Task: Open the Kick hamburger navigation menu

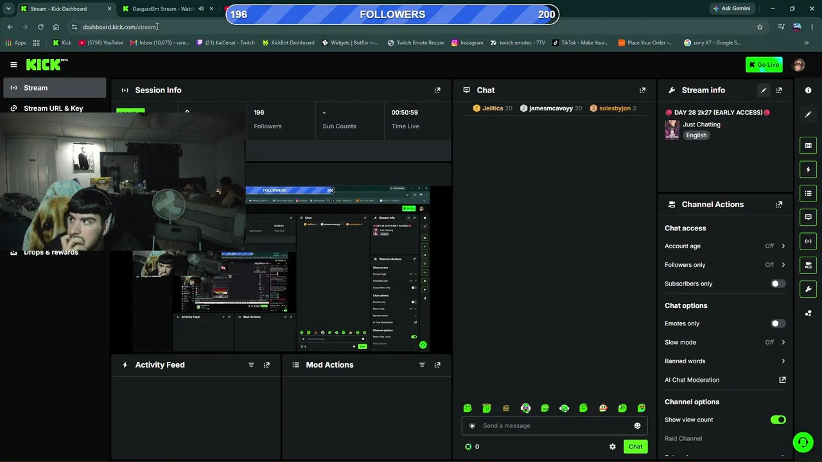Action: pos(13,65)
